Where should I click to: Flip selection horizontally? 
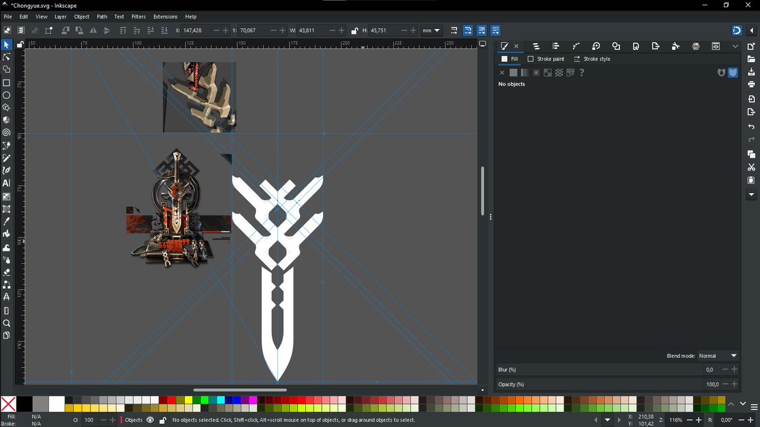pos(93,30)
